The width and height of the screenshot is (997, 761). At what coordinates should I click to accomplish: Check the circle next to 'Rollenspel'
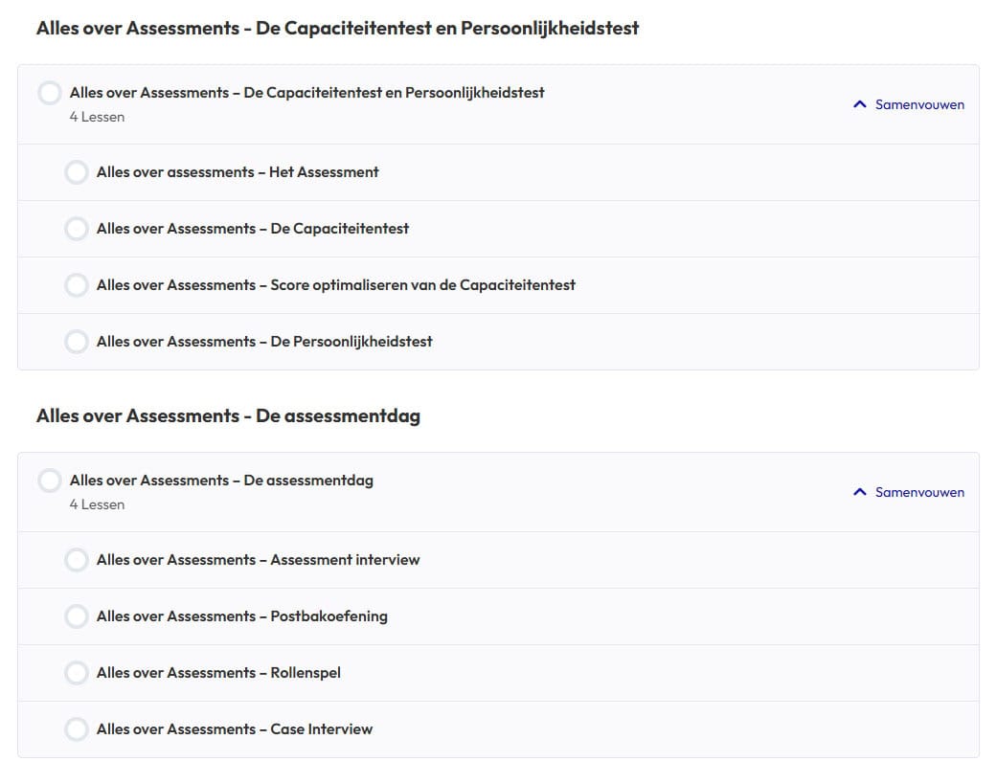[x=77, y=673]
